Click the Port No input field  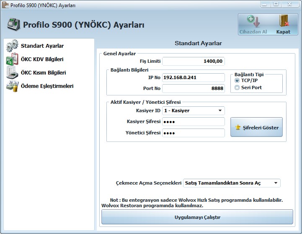pos(194,88)
